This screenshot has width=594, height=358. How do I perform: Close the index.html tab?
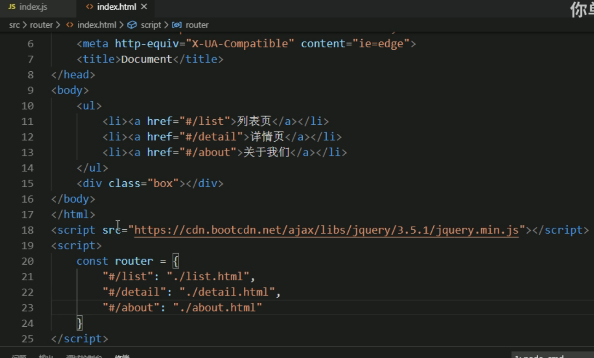click(144, 7)
